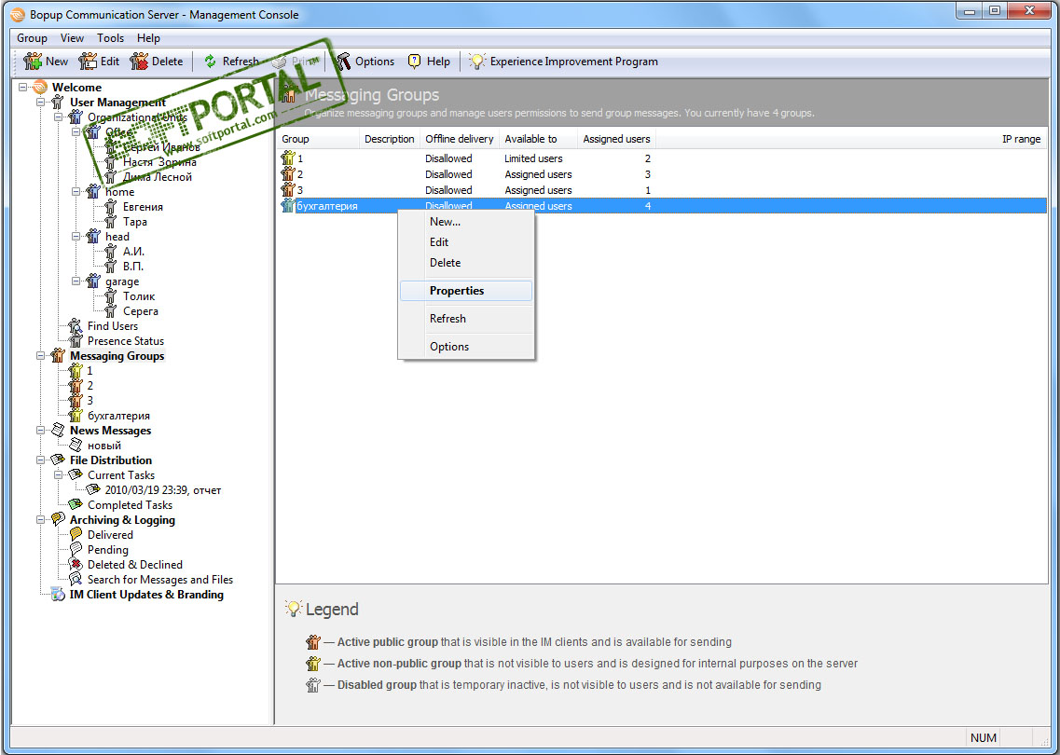Viewport: 1060px width, 755px height.
Task: Click the Deleted & Declined icon
Action: pyautogui.click(x=76, y=564)
